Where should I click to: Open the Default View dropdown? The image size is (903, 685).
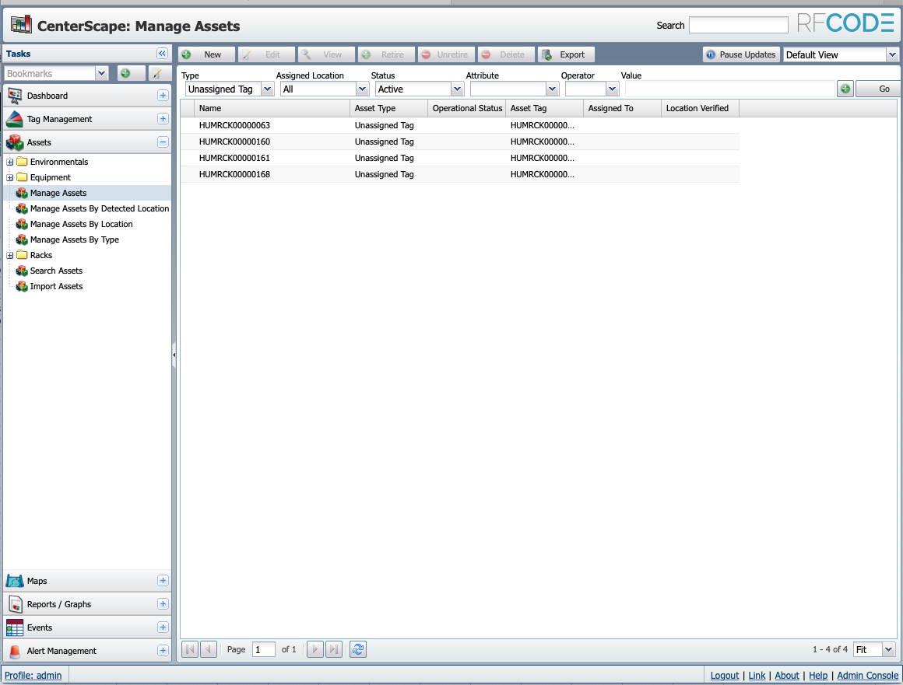coord(892,54)
